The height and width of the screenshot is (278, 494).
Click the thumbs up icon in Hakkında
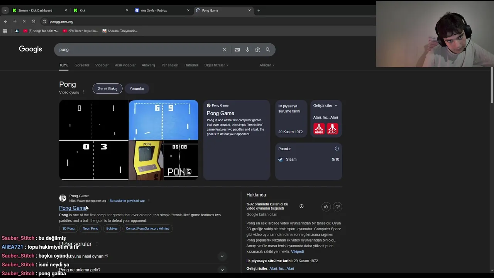click(326, 207)
